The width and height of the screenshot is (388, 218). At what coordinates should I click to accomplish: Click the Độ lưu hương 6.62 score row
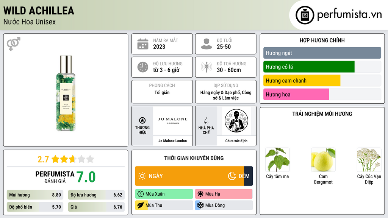(96, 195)
